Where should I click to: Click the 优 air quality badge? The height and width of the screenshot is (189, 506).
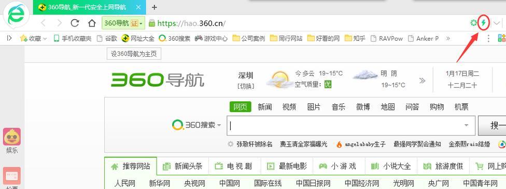[328, 85]
